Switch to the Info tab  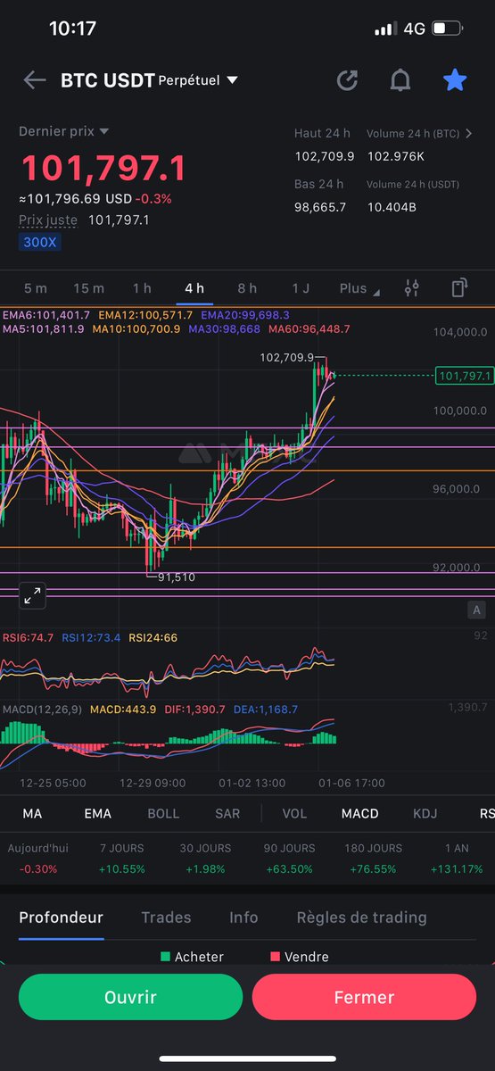tap(243, 917)
